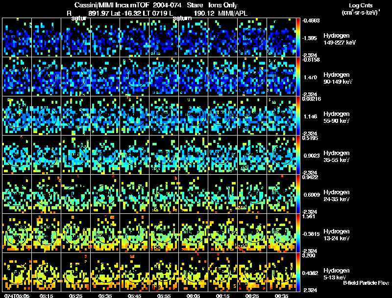Screen dimensions: 392x298
Task: Click the '1.470' color scale value
Action: coord(310,77)
